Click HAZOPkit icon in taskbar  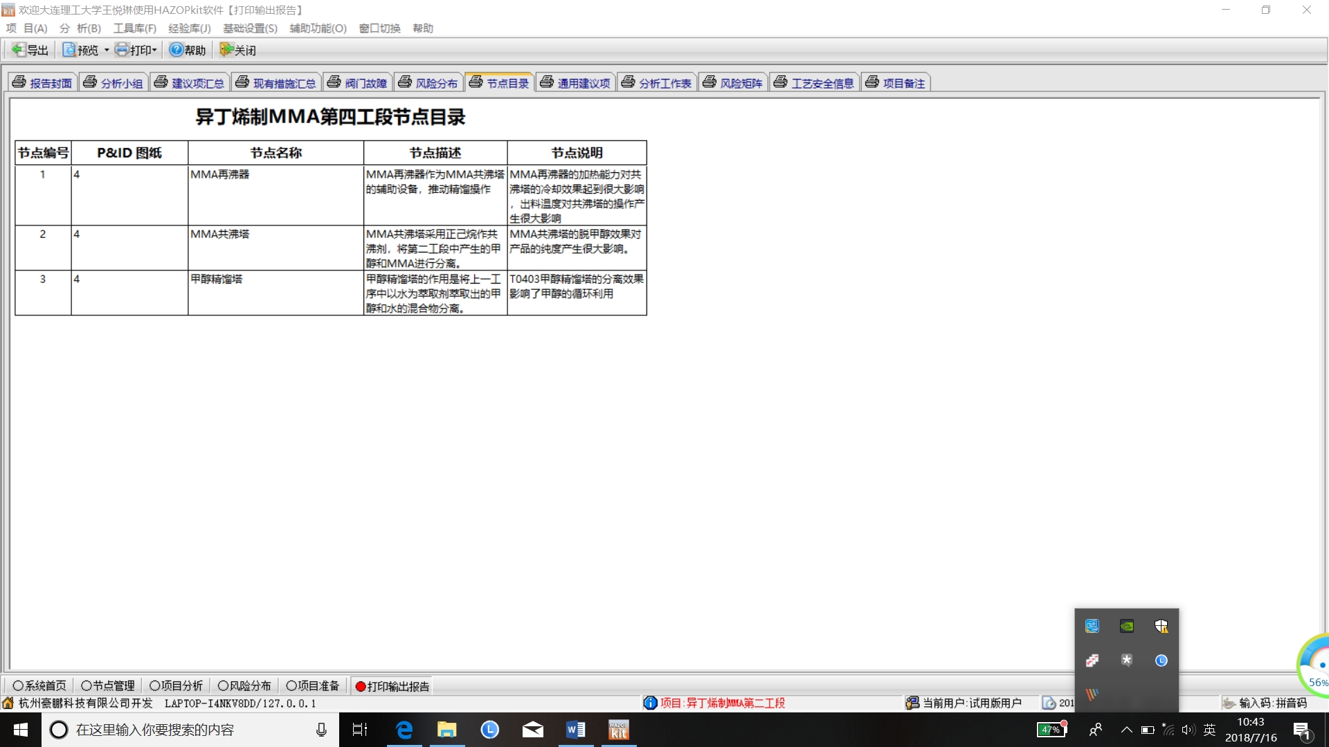pyautogui.click(x=618, y=730)
